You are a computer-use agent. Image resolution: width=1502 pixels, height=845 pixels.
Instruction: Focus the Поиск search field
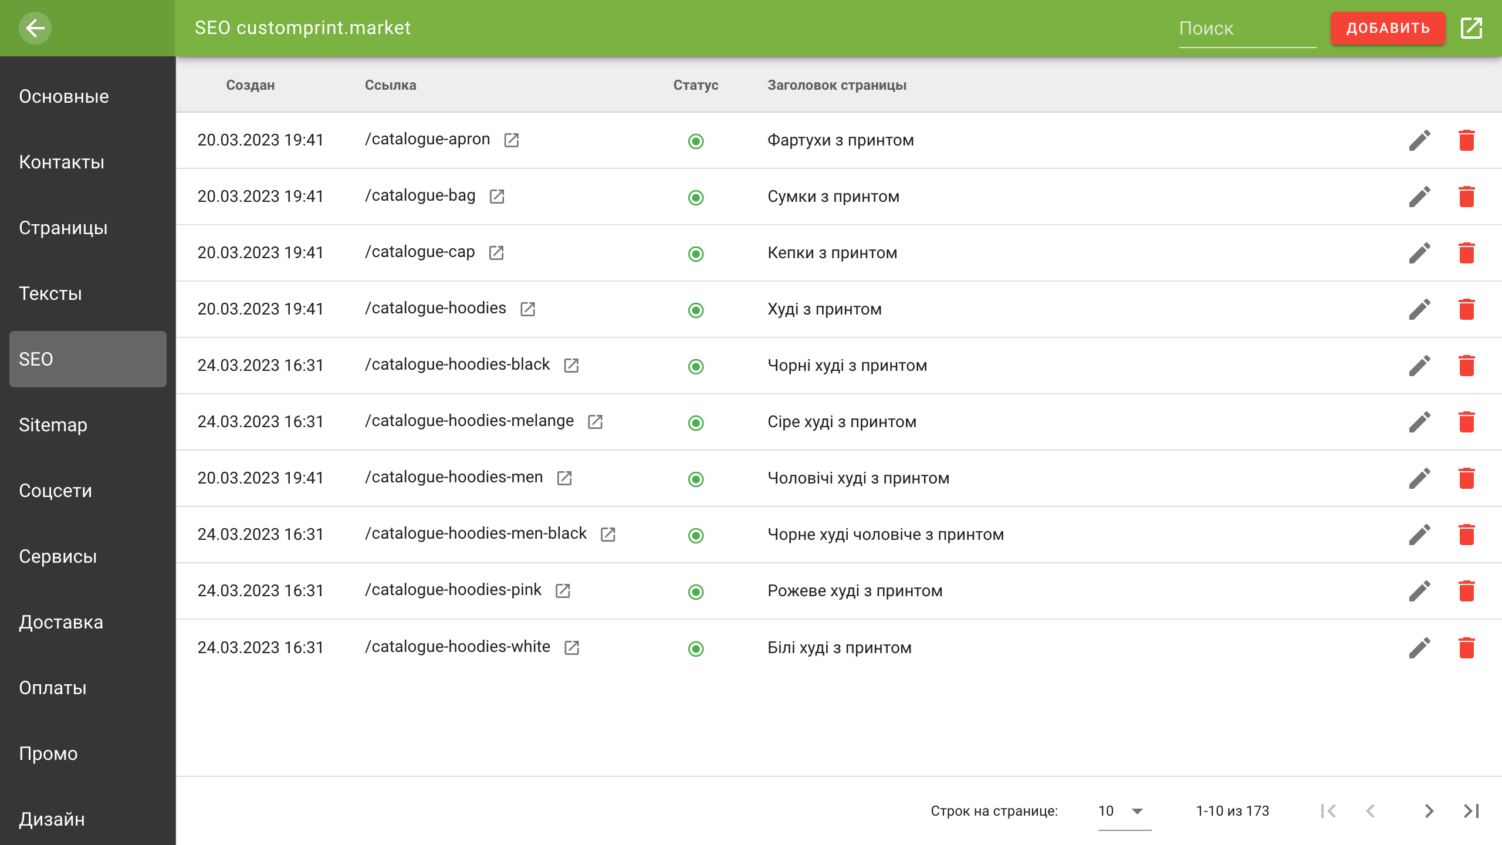[1247, 28]
